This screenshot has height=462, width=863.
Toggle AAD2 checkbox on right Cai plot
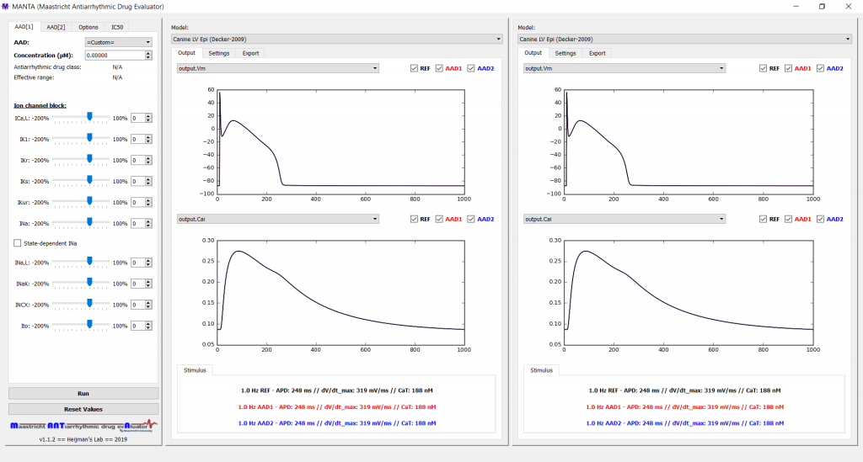pyautogui.click(x=820, y=219)
